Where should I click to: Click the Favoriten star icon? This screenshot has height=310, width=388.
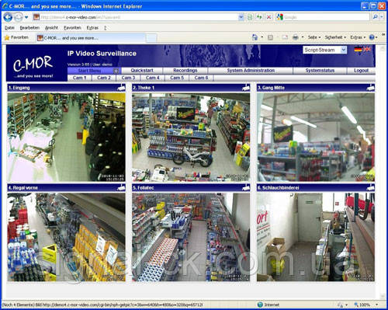pyautogui.click(x=7, y=38)
